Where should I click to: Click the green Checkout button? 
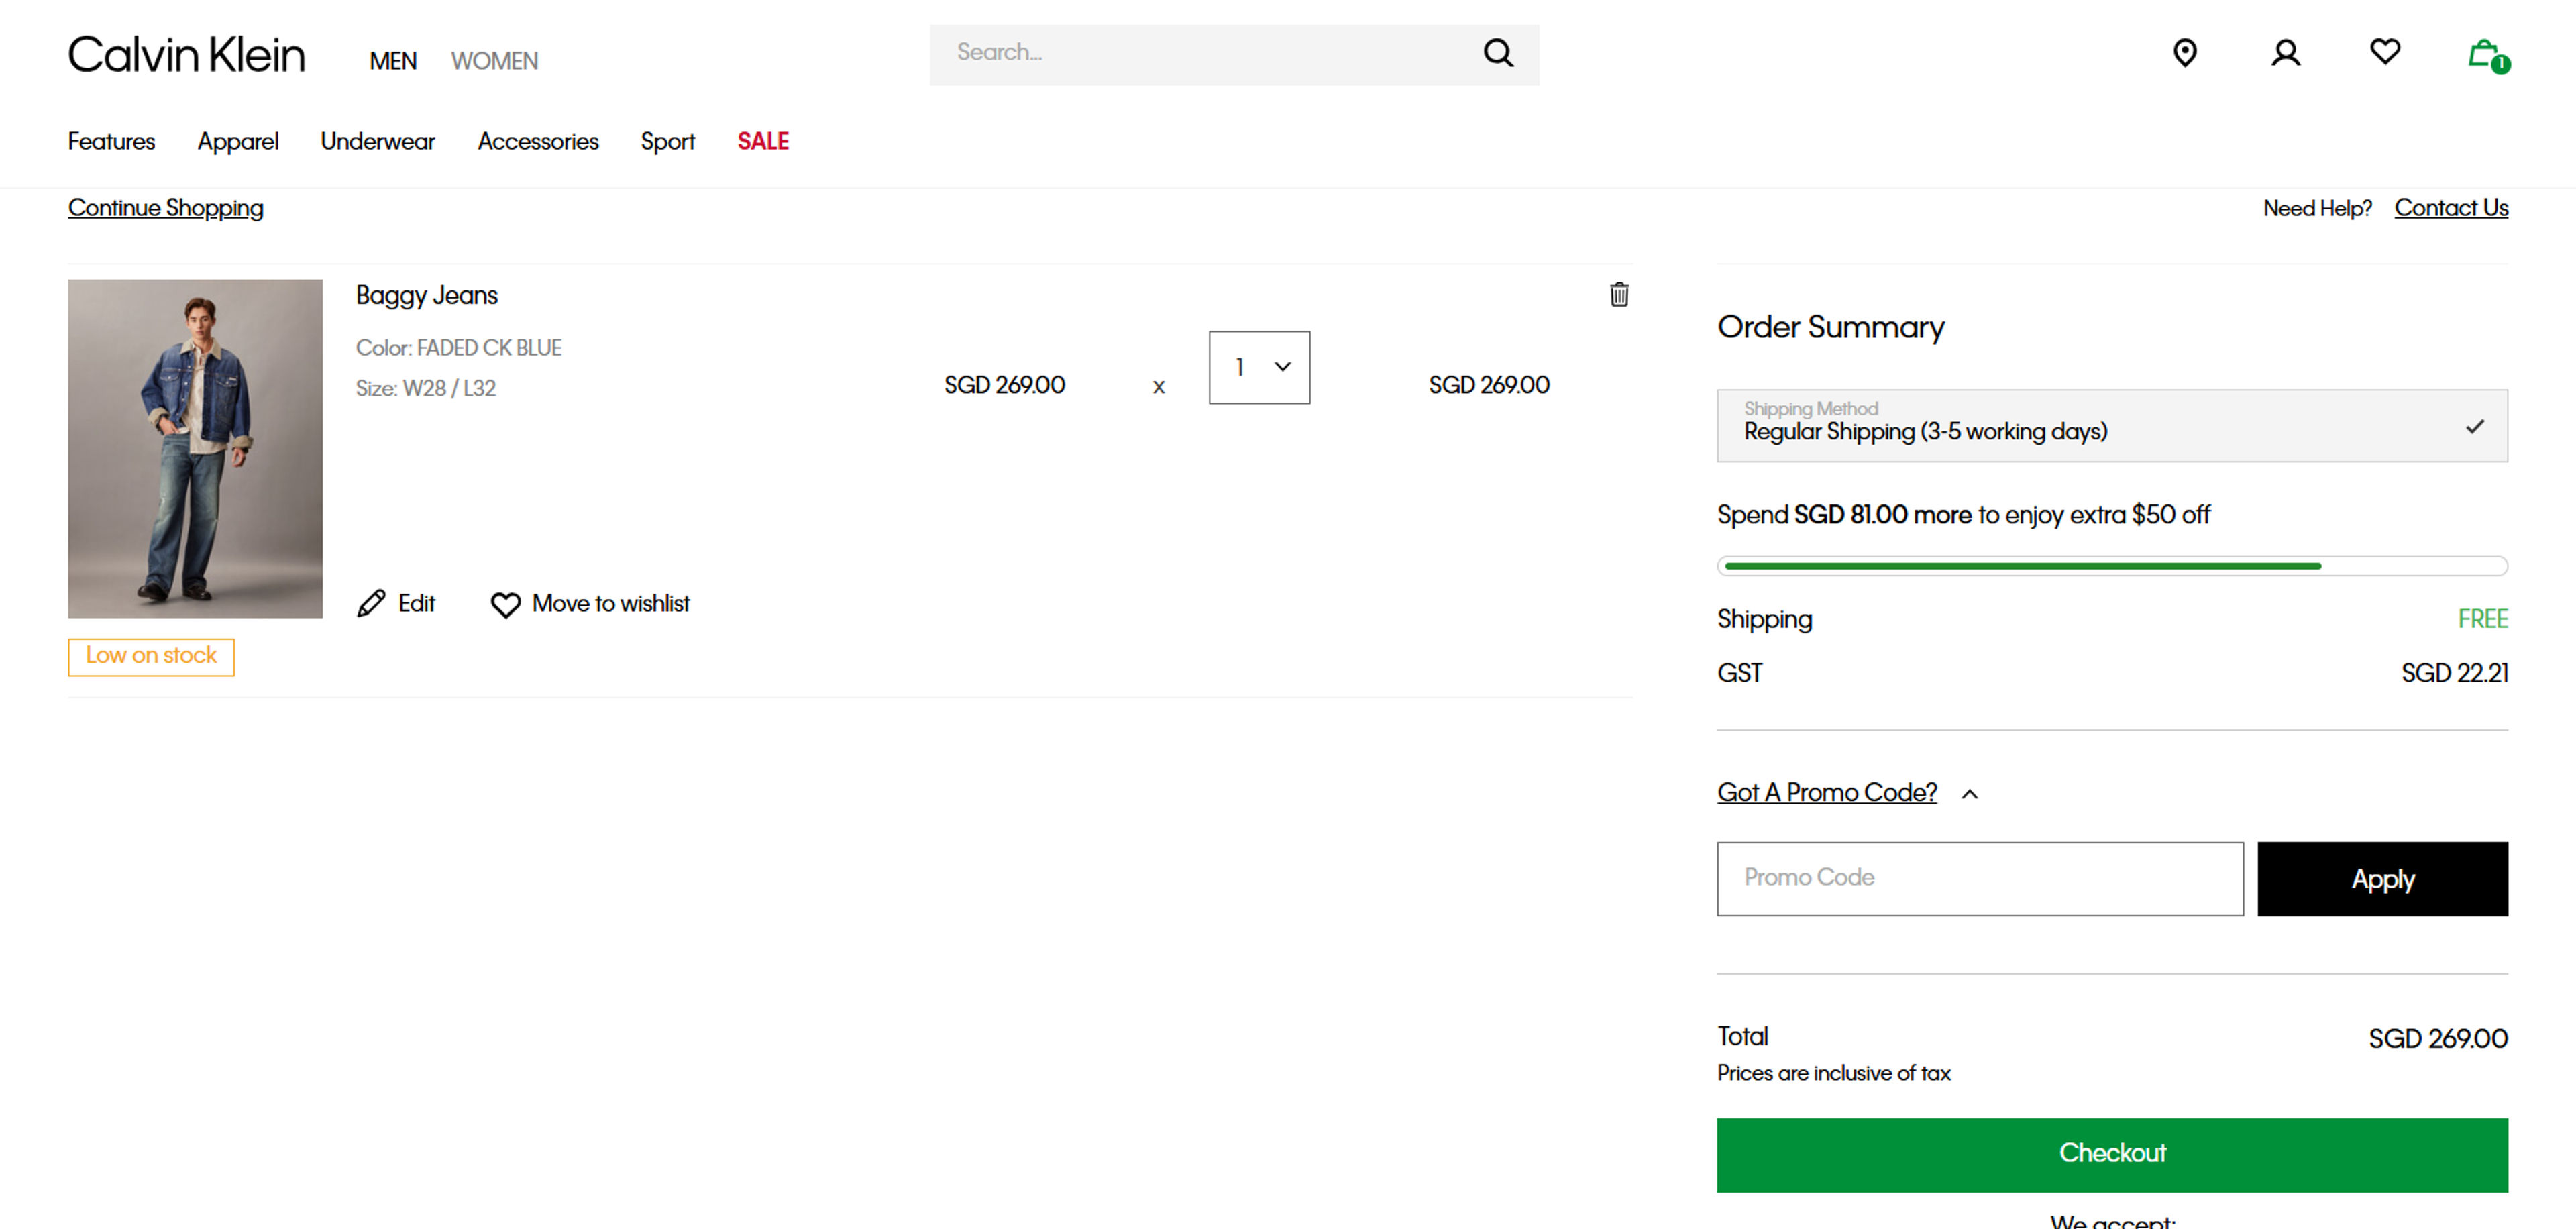(x=2112, y=1155)
